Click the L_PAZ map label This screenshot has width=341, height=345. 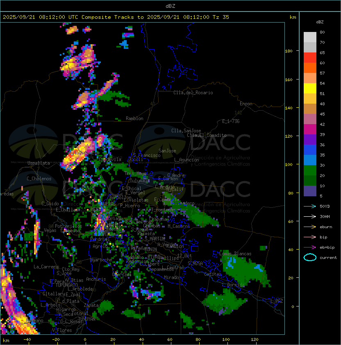277,301
